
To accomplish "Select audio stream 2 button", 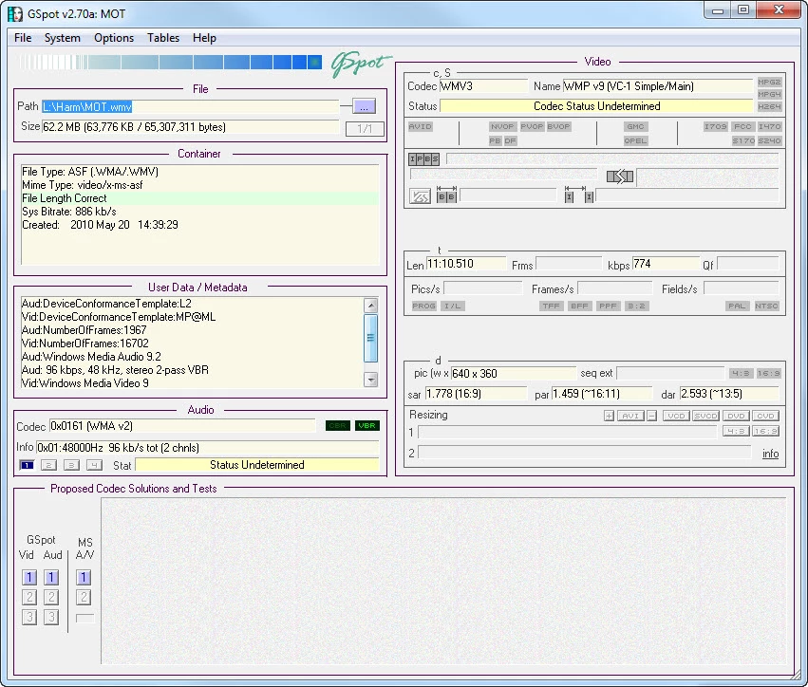I will (48, 465).
